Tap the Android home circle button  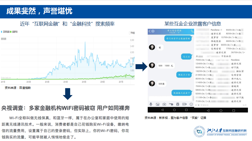point(174,110)
